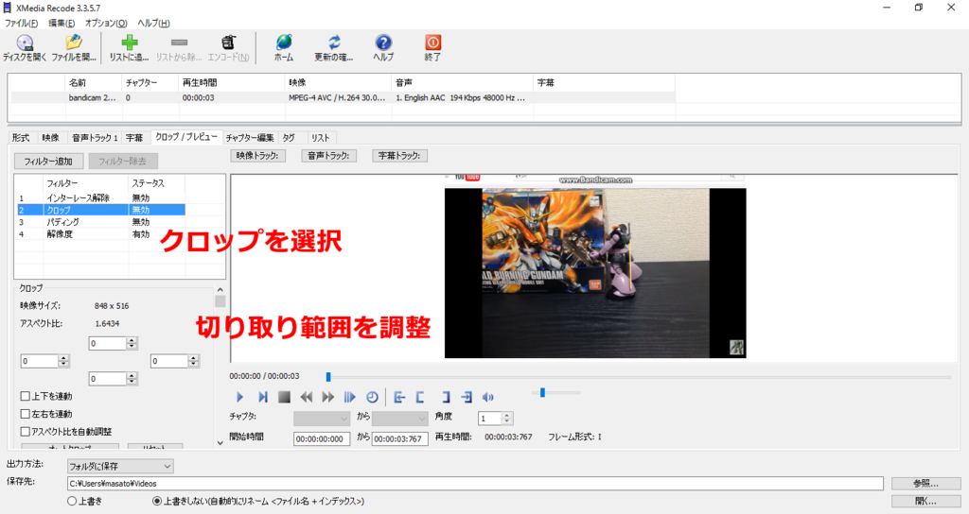Screen dimensions: 969x514
Task: Click the 保存先 path field
Action: [x=475, y=484]
